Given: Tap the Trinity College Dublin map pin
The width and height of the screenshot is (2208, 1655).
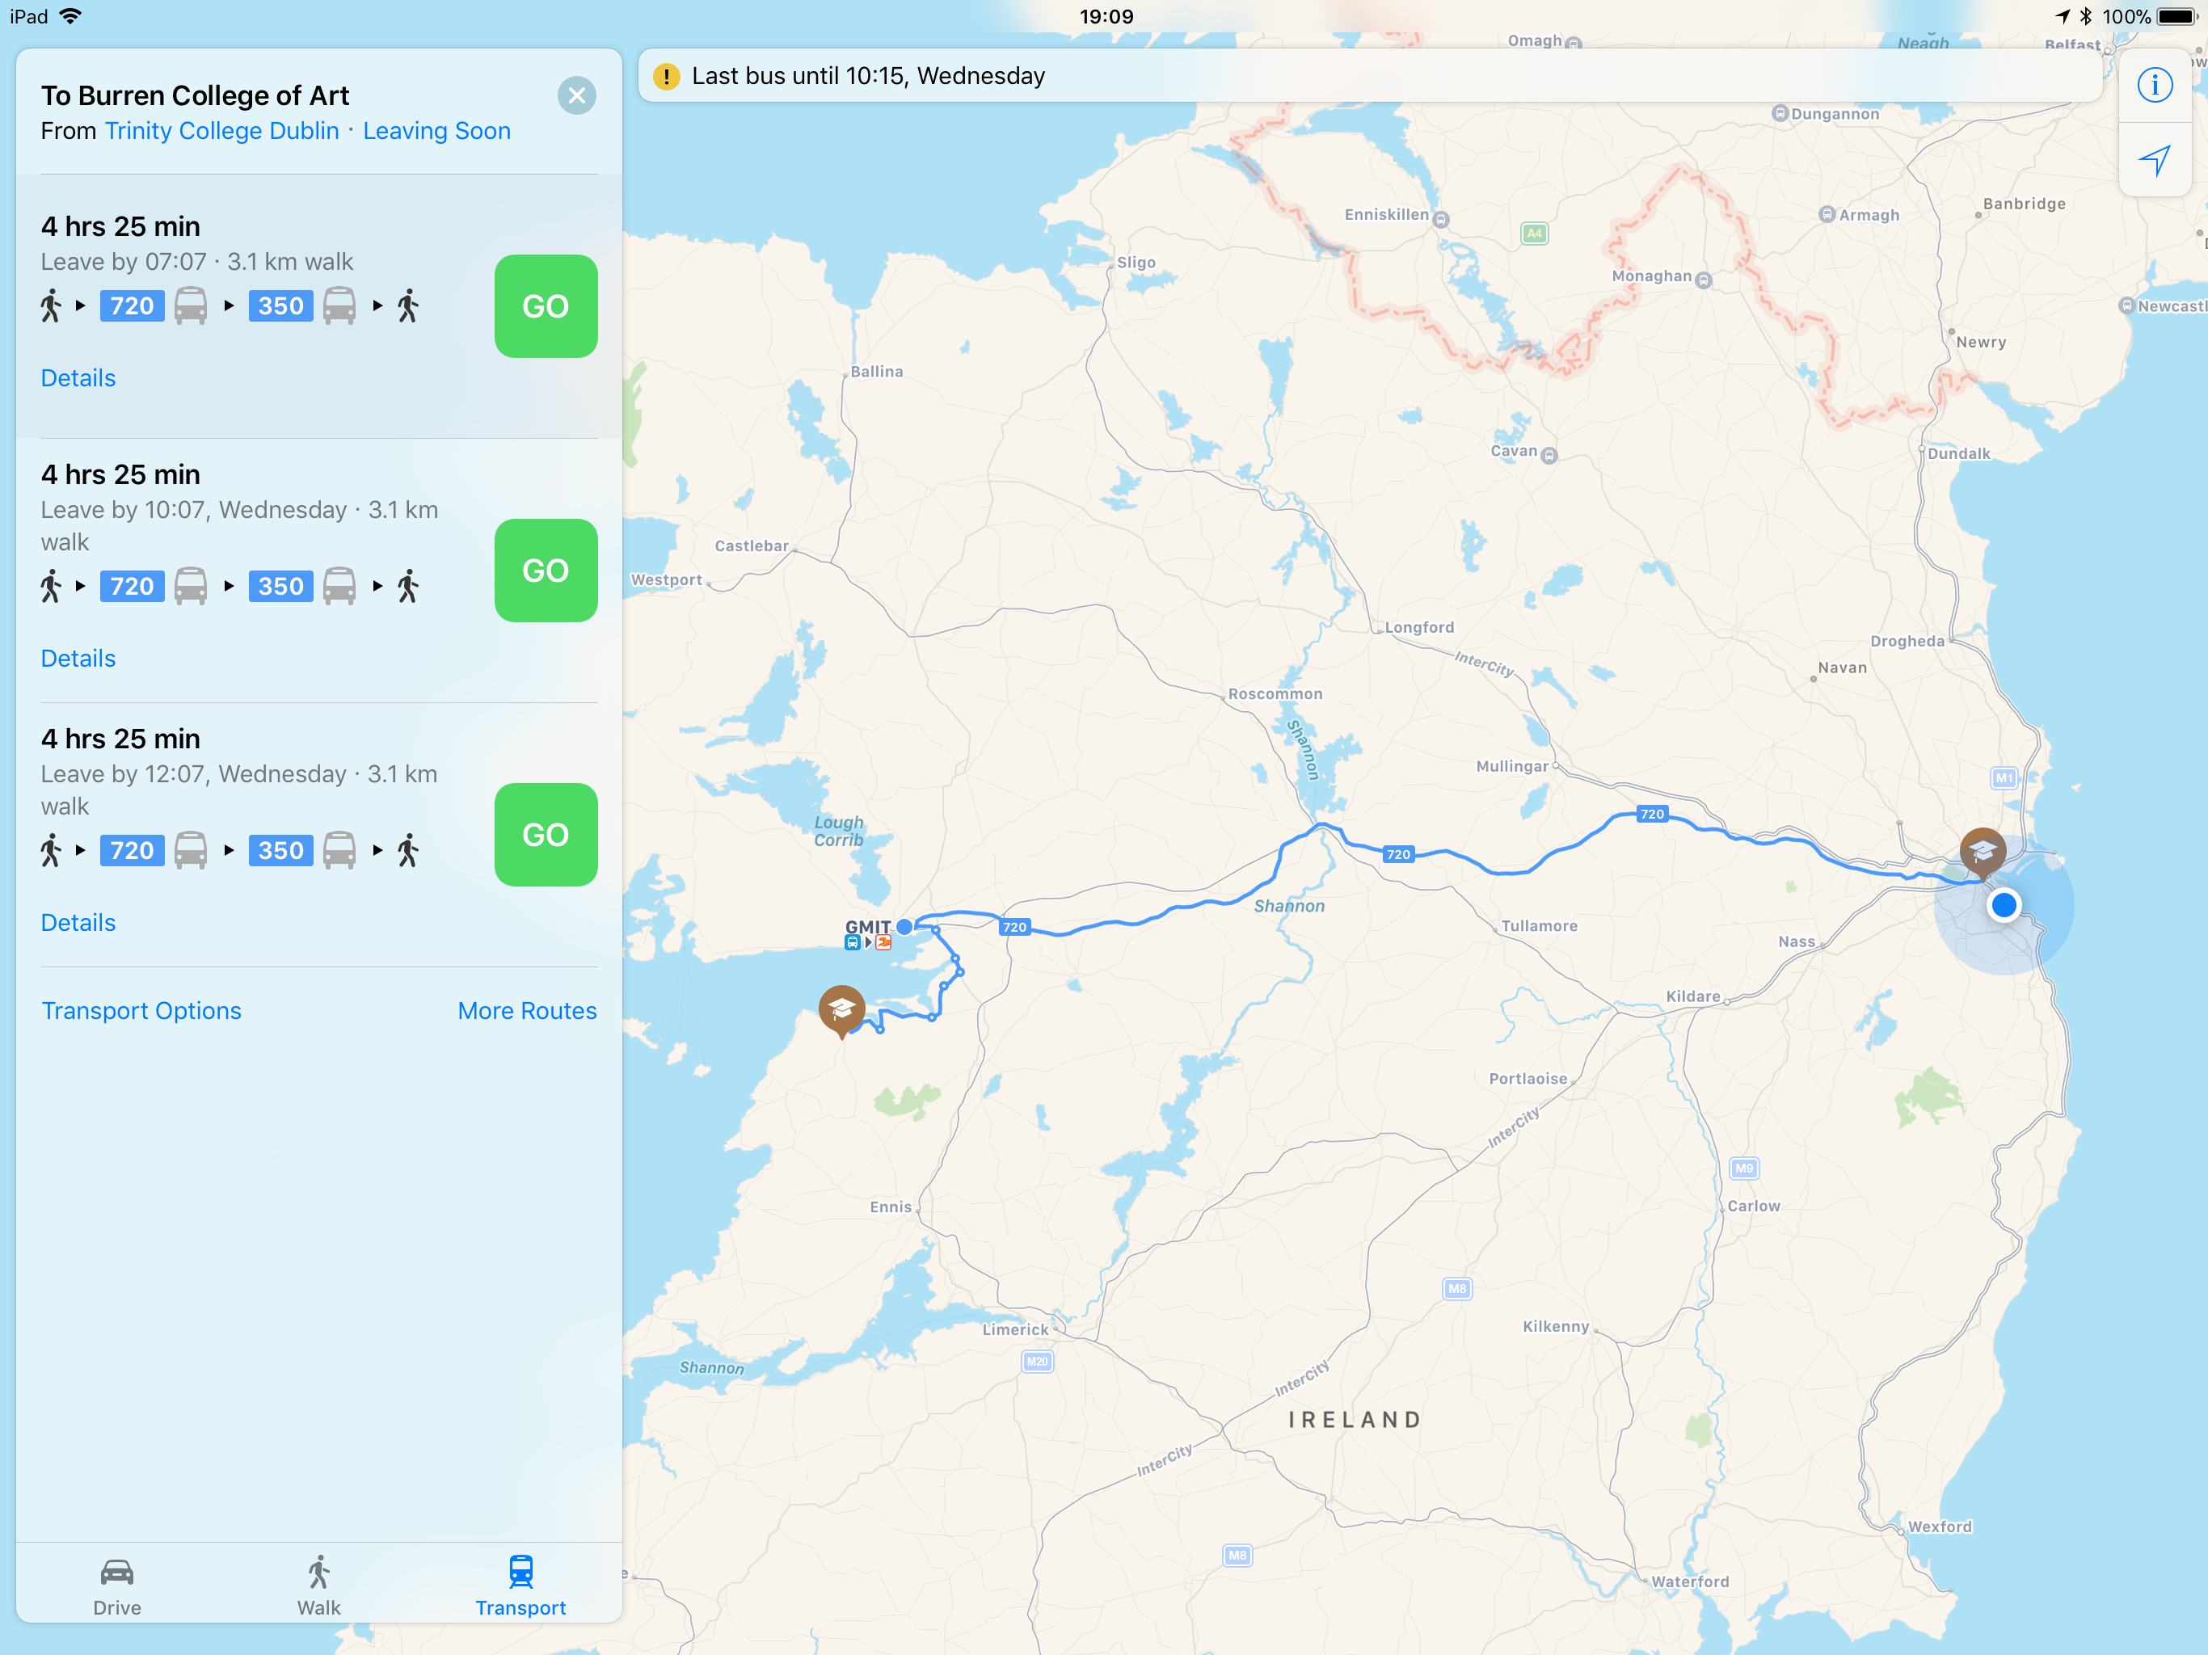Looking at the screenshot, I should pyautogui.click(x=1982, y=850).
